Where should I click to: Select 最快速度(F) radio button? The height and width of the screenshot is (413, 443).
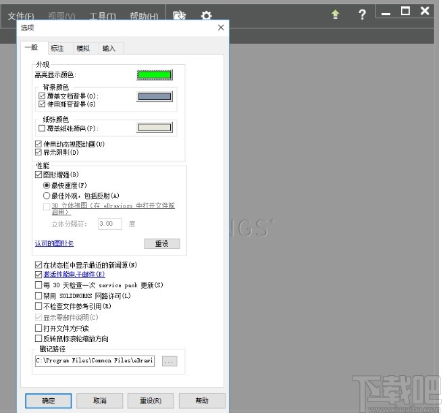[x=47, y=185]
